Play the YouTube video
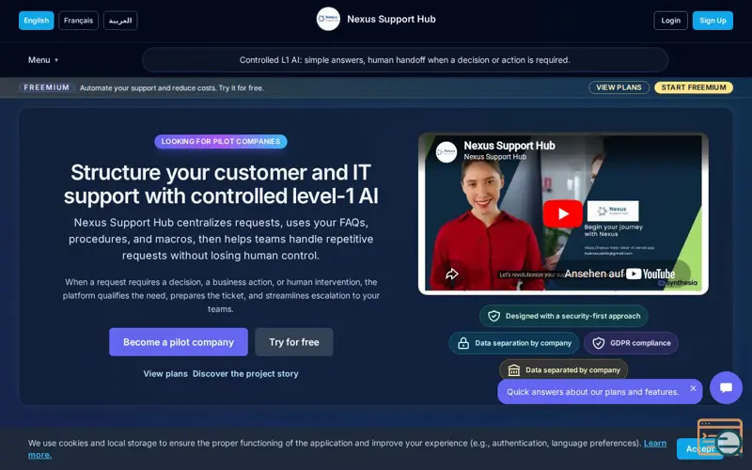Screen dimensions: 752x470 [562, 213]
